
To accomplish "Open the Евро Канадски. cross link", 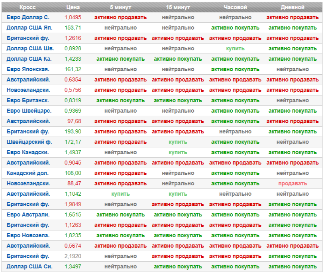I will 27,152.
